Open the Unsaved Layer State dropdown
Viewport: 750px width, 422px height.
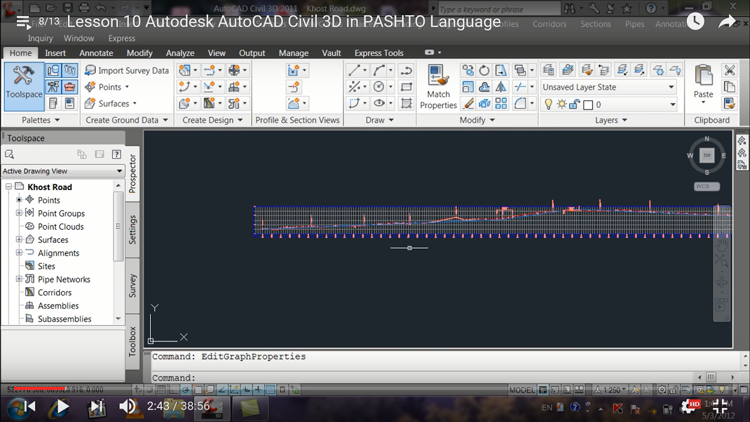coord(671,87)
